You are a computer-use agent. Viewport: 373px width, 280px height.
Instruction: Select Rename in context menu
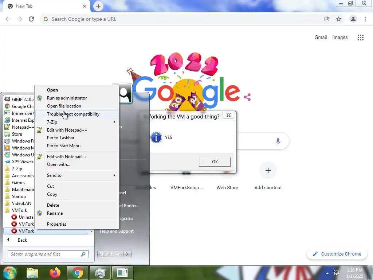click(x=77, y=213)
